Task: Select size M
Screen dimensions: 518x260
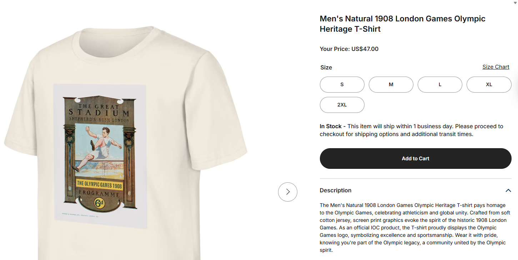Action: 391,84
